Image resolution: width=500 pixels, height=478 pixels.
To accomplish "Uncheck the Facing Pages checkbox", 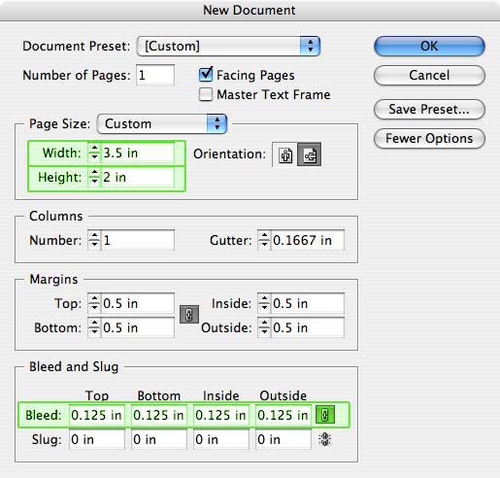I will pos(206,74).
